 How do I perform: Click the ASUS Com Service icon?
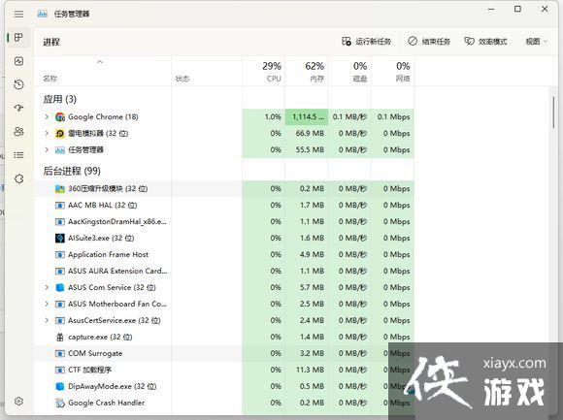(60, 288)
